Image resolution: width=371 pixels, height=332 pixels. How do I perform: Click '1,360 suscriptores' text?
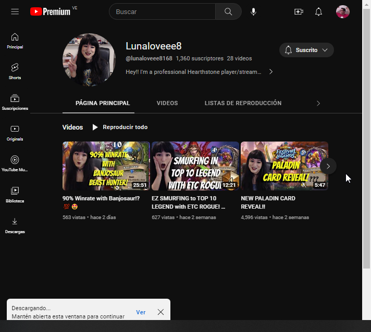tap(200, 58)
